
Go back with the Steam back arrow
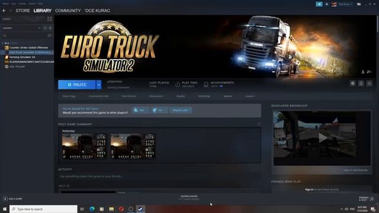4,11
